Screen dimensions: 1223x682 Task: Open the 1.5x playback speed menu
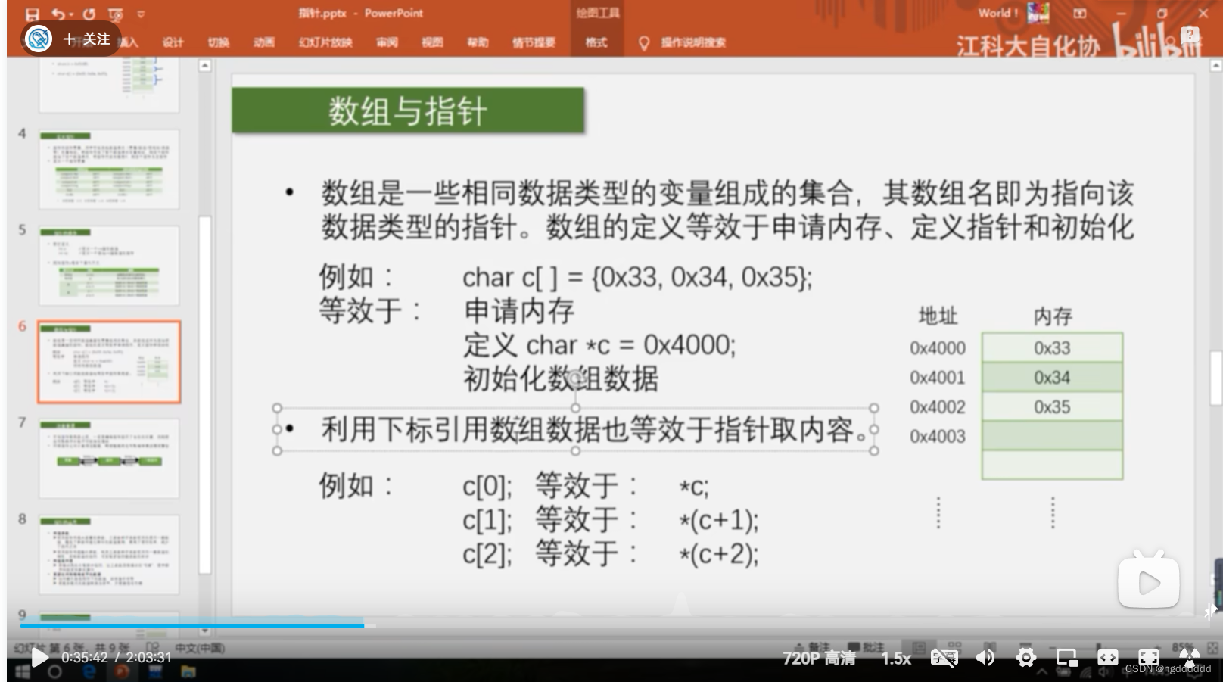pyautogui.click(x=896, y=659)
